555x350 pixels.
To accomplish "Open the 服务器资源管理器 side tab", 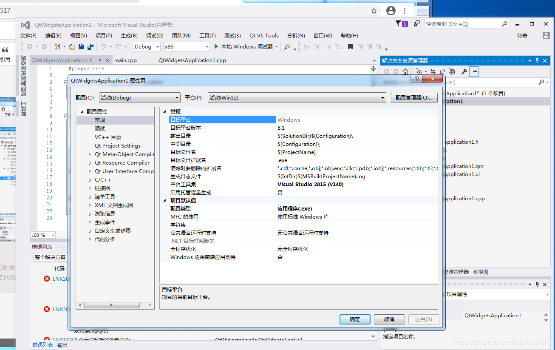I will (x=24, y=76).
